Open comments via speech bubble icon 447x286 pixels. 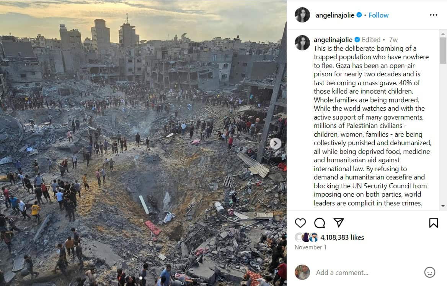[320, 223]
